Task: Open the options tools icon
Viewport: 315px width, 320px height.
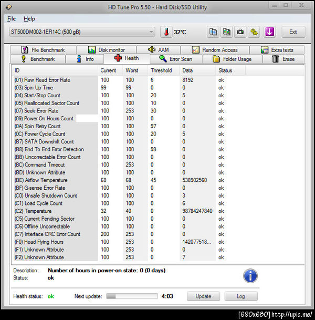Action: point(254,32)
